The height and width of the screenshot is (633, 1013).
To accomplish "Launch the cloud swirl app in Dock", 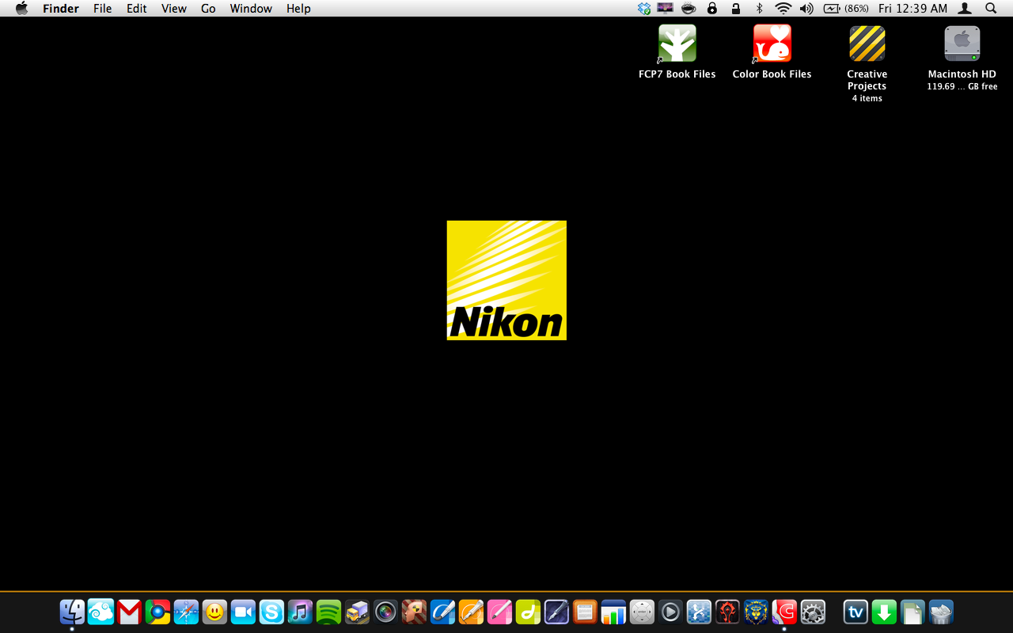I will tap(101, 612).
